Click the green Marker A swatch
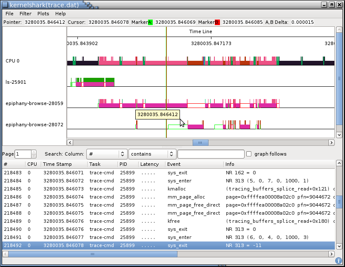Viewport: 345px width, 267px height. coord(150,22)
